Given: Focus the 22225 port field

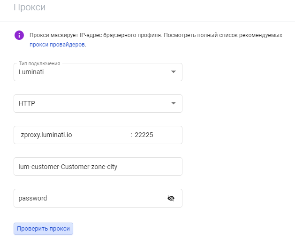Looking at the screenshot, I should tap(156, 135).
